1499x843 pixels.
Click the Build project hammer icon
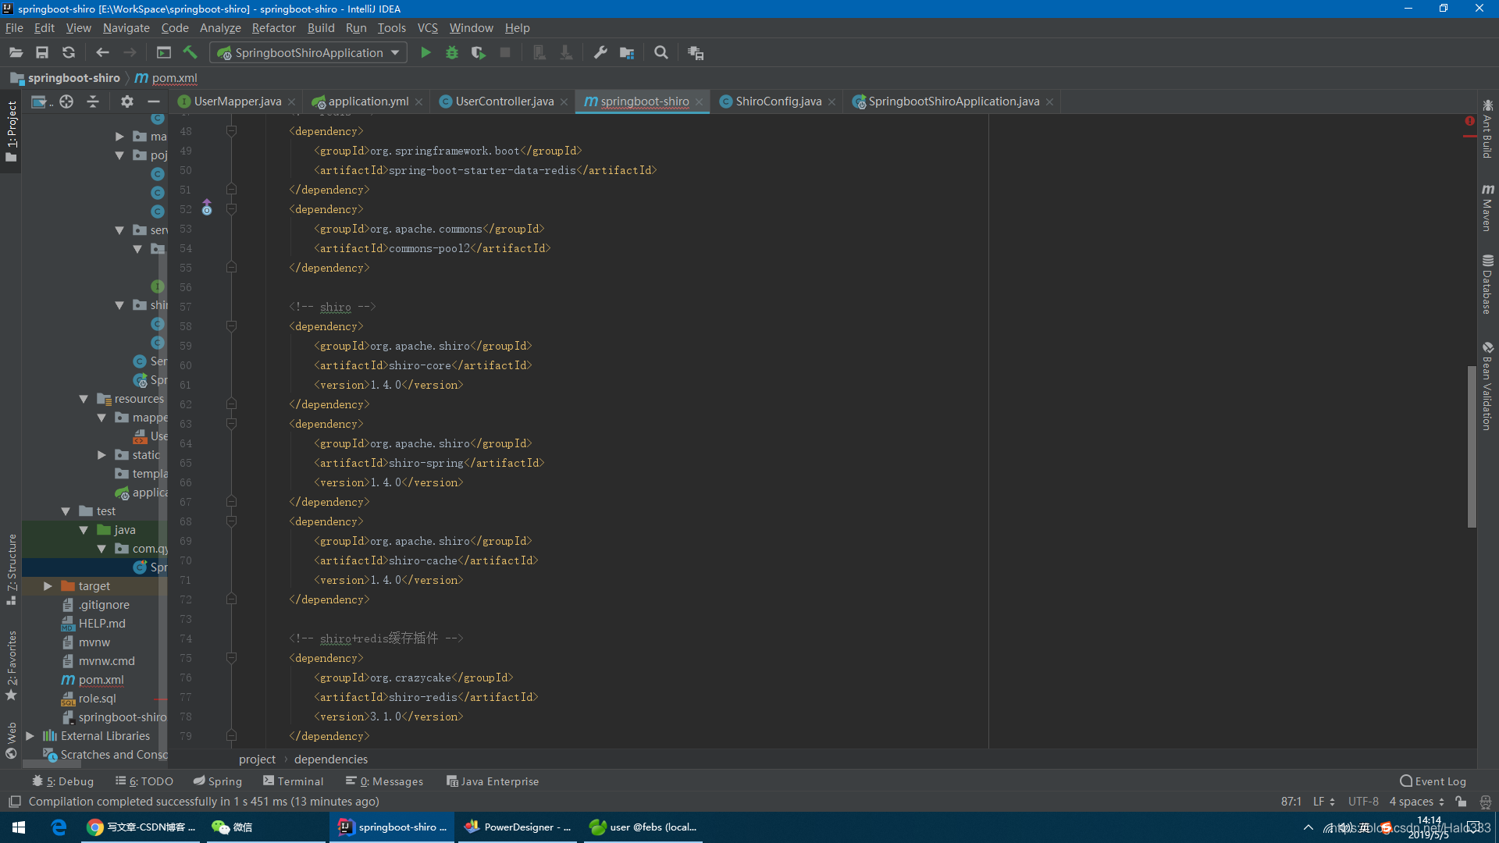pos(190,52)
